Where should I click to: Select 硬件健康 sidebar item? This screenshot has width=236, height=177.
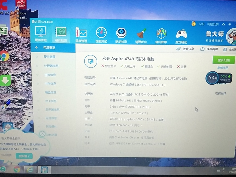pyautogui.click(x=50, y=57)
